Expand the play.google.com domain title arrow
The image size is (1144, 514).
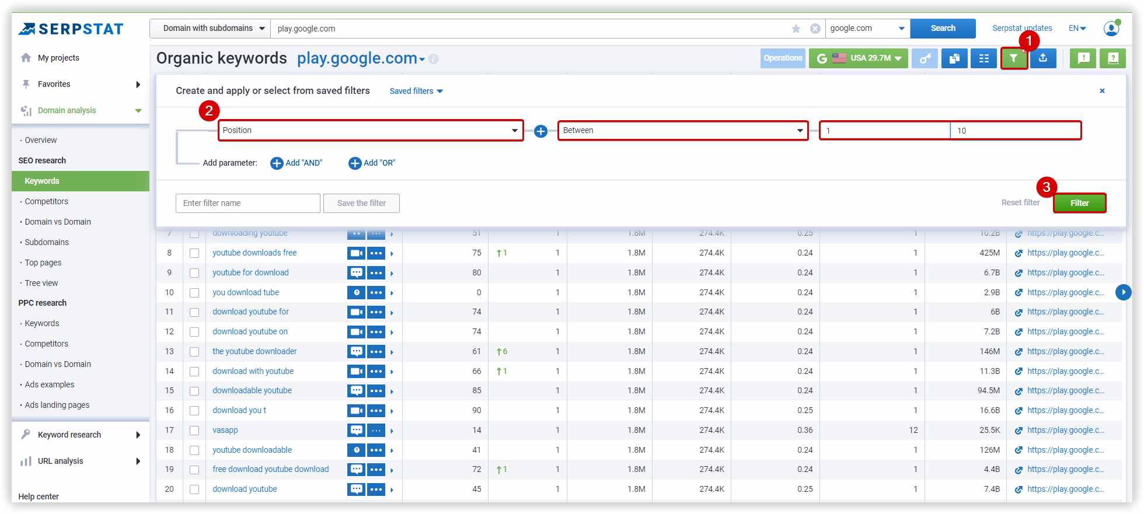[x=422, y=60]
